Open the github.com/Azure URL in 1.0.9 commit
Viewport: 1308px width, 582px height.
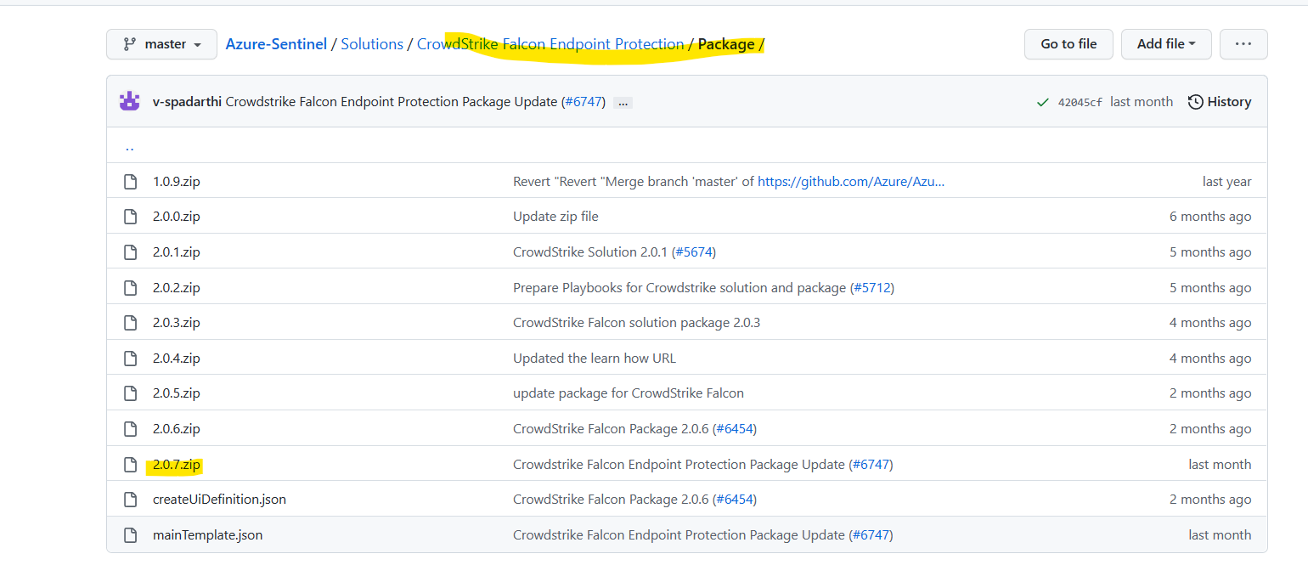(x=851, y=181)
